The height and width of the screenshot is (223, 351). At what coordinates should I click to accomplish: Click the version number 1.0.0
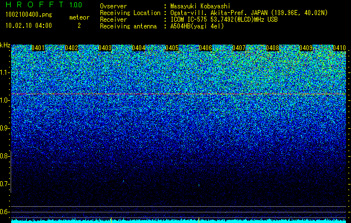point(76,5)
